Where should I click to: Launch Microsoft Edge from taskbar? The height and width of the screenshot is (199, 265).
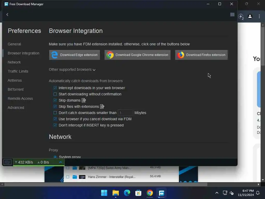[x=127, y=193]
